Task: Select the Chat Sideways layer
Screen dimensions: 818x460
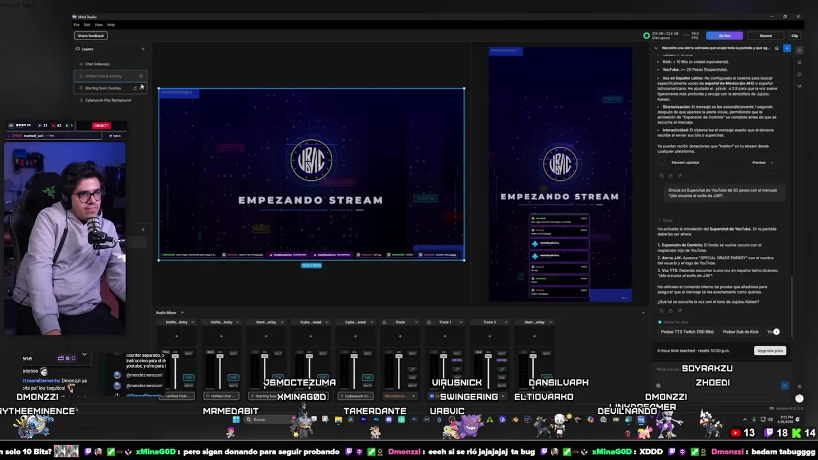Action: pyautogui.click(x=111, y=64)
